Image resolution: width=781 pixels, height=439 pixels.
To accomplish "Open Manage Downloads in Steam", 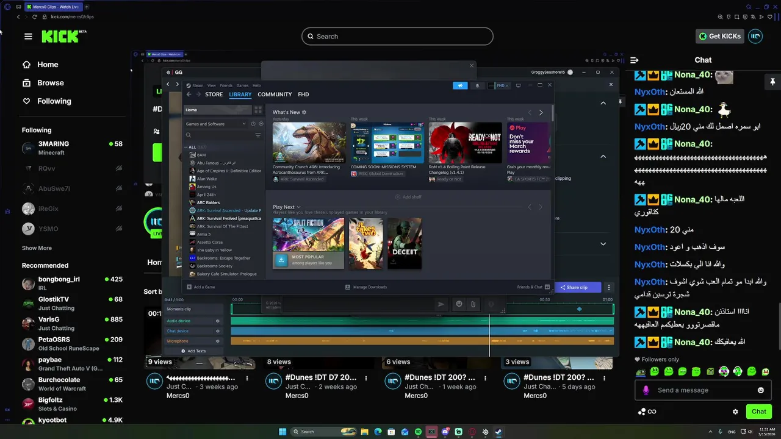I will 366,287.
